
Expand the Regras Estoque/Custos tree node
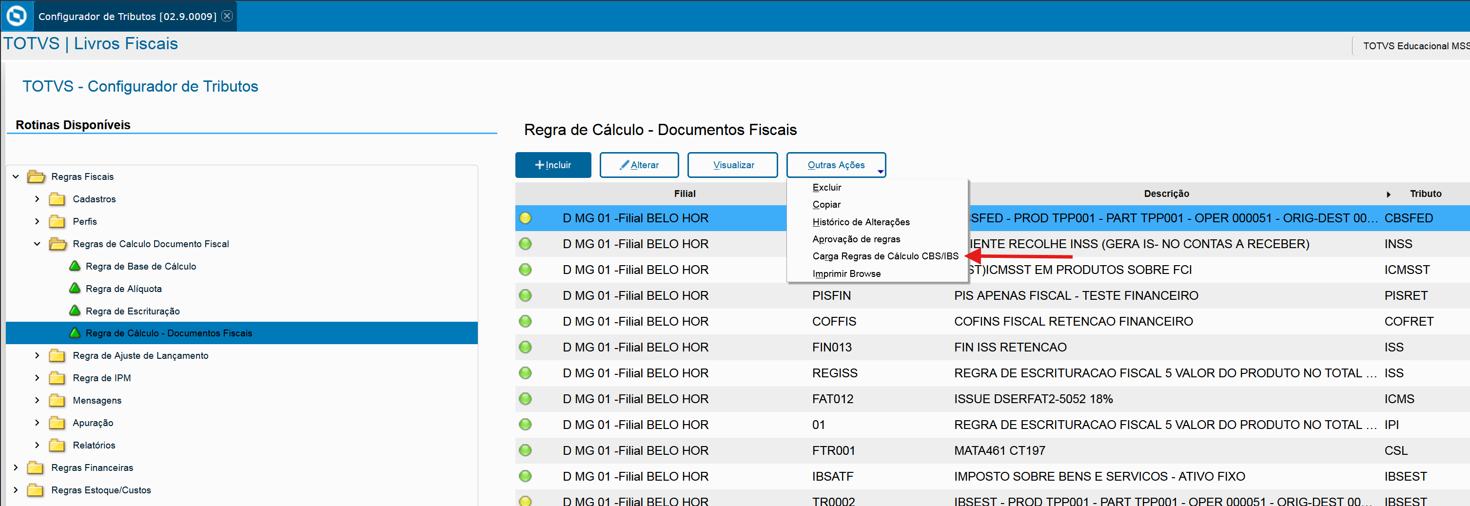[16, 490]
